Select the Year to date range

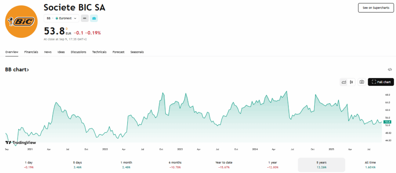pos(224,165)
